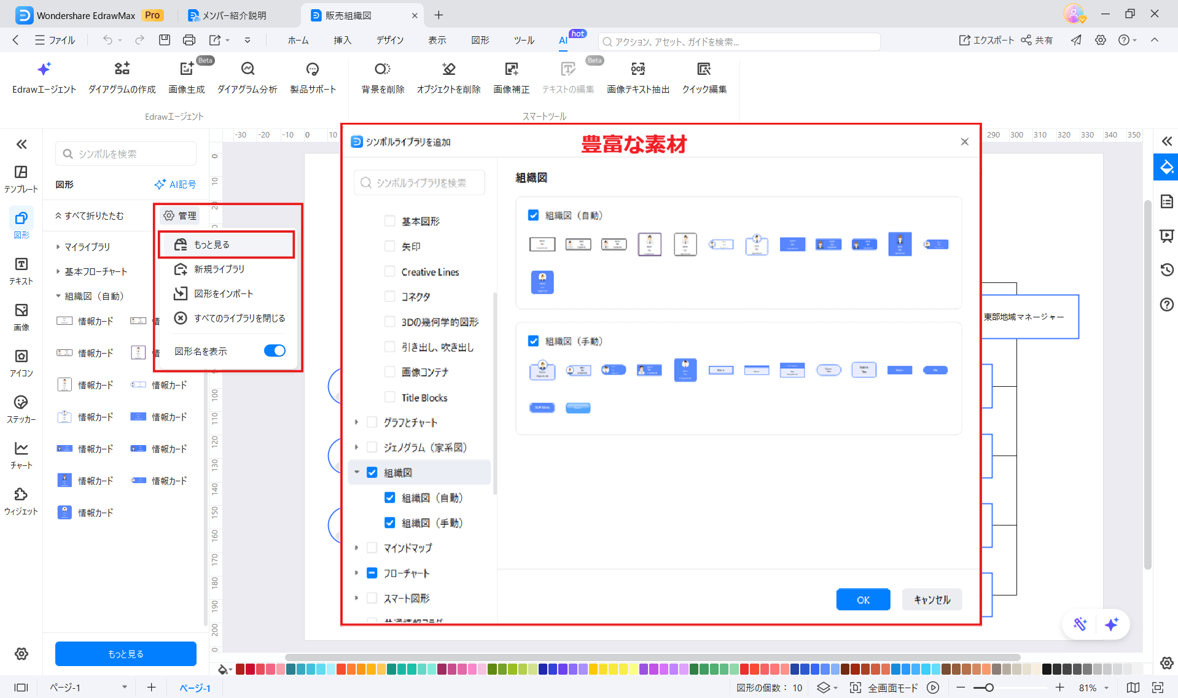This screenshot has width=1178, height=698.
Task: Select the Edrawエージェント tool
Action: [x=43, y=76]
